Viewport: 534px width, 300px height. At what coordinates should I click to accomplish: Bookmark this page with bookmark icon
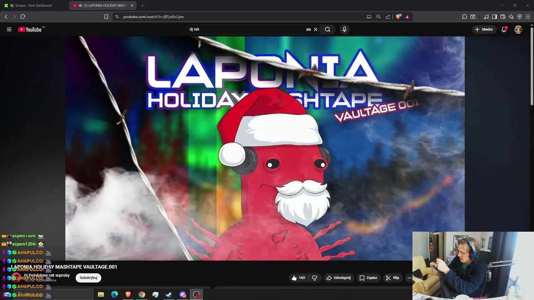[x=106, y=17]
